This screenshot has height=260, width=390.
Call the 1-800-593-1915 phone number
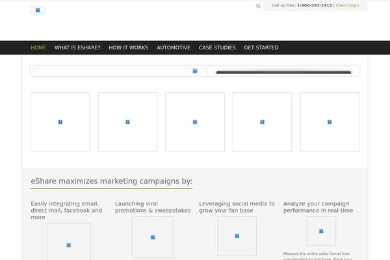click(x=315, y=5)
